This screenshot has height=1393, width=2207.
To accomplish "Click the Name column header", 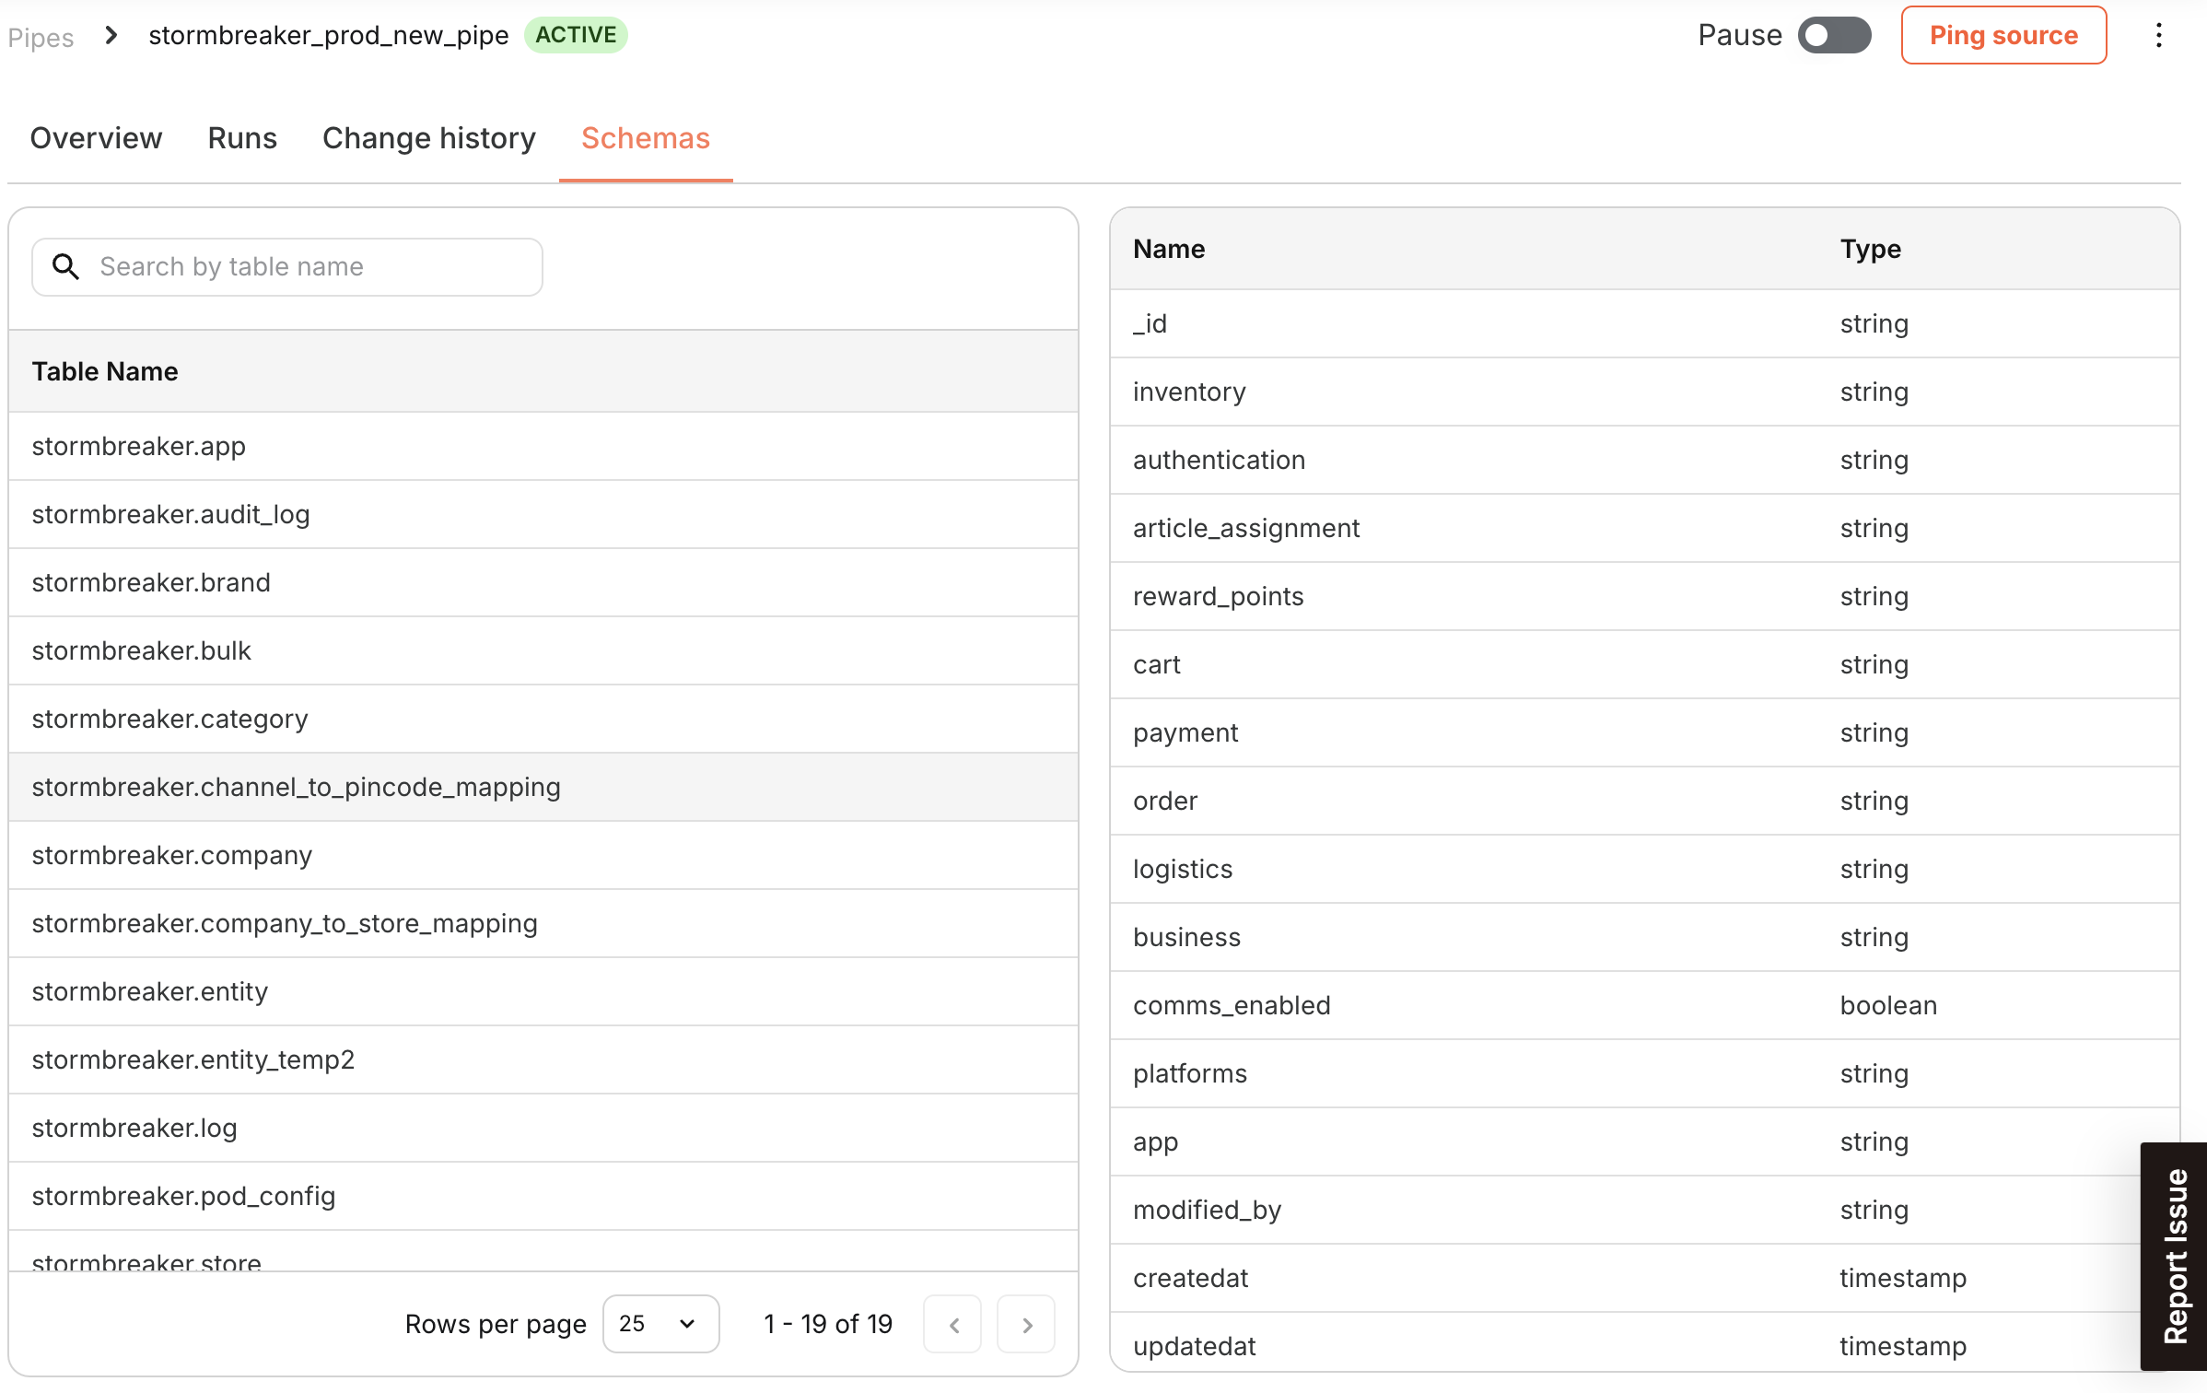I will [1169, 249].
